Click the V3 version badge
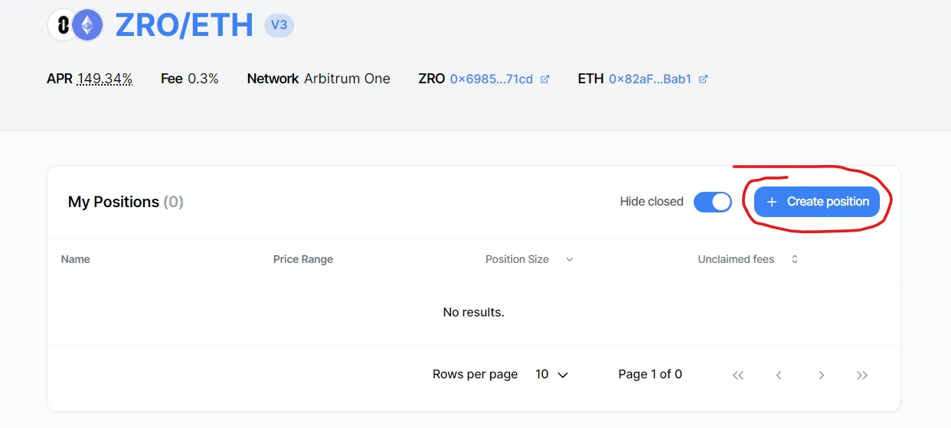Screen dimensions: 951x428 (279, 25)
